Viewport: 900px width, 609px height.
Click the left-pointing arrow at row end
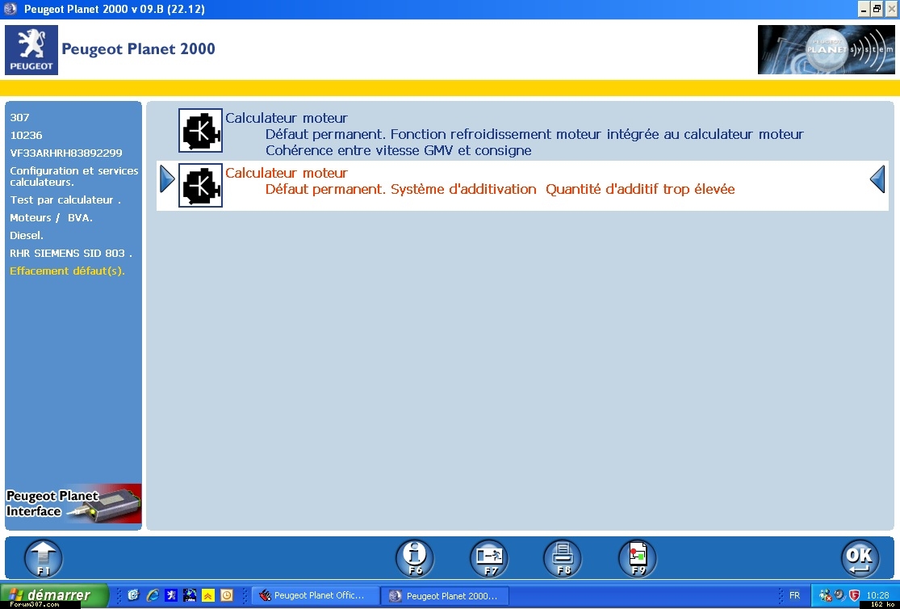877,178
